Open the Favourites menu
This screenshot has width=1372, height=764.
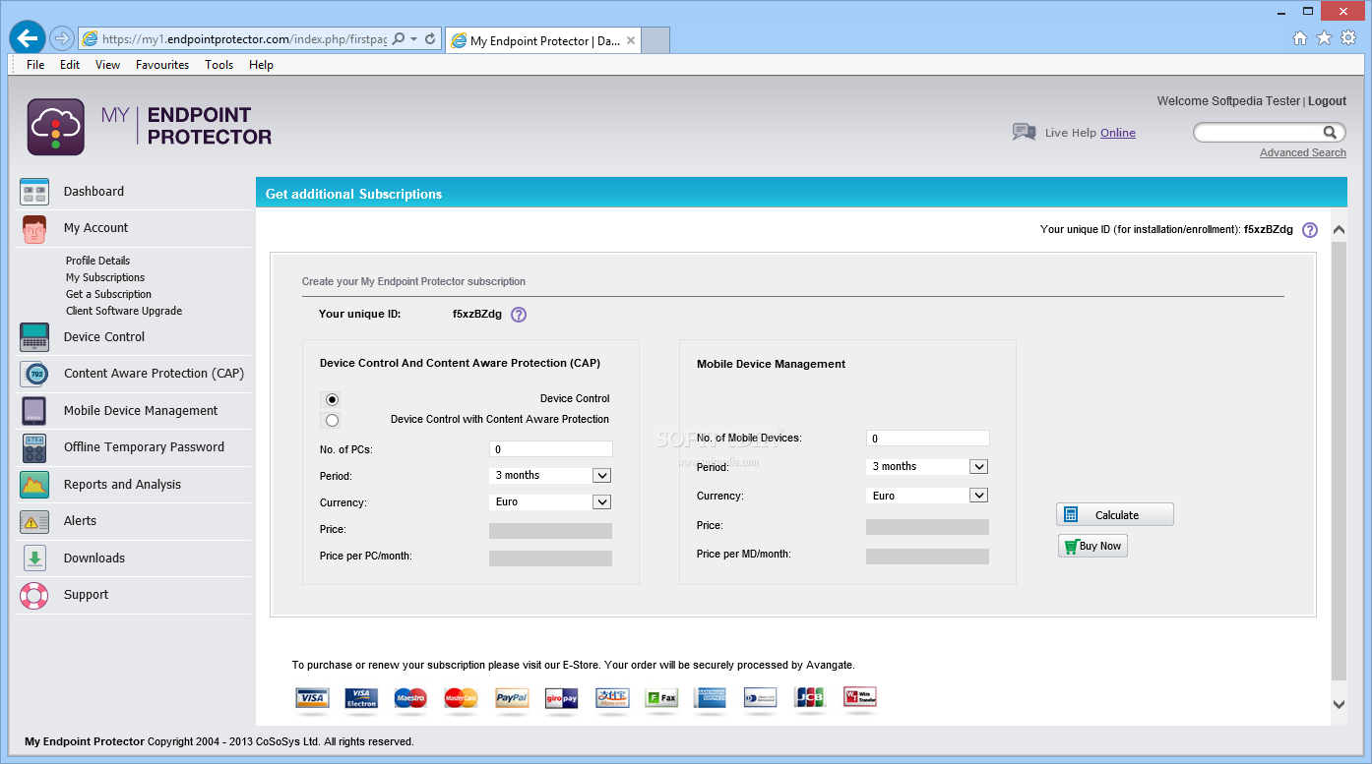(x=162, y=65)
